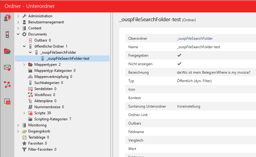
Task: Click the Sendelisten envelope icon
Action: (30, 89)
